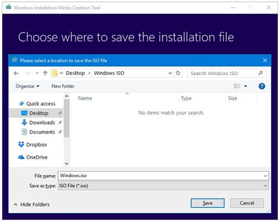This screenshot has width=280, height=222.
Task: Go back using the left arrow
Action: pos(16,73)
